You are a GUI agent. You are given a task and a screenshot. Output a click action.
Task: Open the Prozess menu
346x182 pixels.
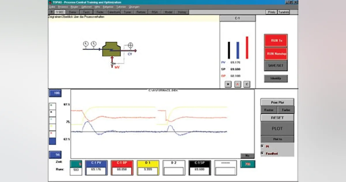[63, 7]
